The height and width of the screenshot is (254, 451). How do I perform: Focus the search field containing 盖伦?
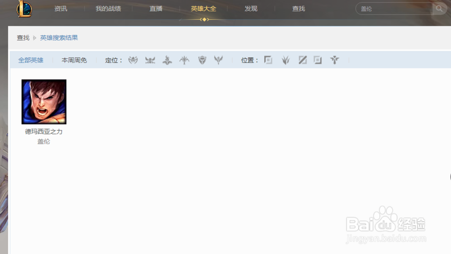394,9
